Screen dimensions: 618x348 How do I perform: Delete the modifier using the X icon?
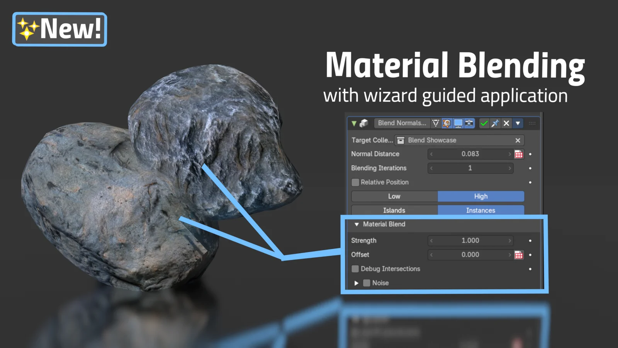tap(506, 123)
